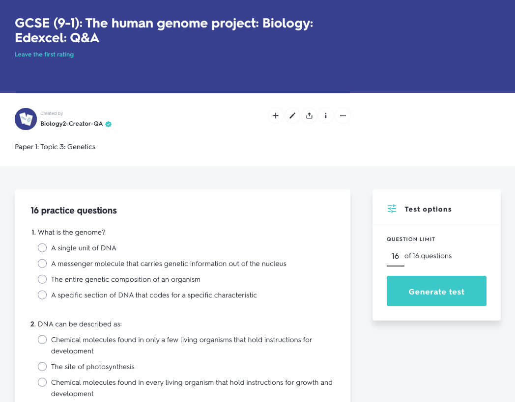Select "The site of photosynthesis" option
Viewport: 515px width, 402px height.
42,367
